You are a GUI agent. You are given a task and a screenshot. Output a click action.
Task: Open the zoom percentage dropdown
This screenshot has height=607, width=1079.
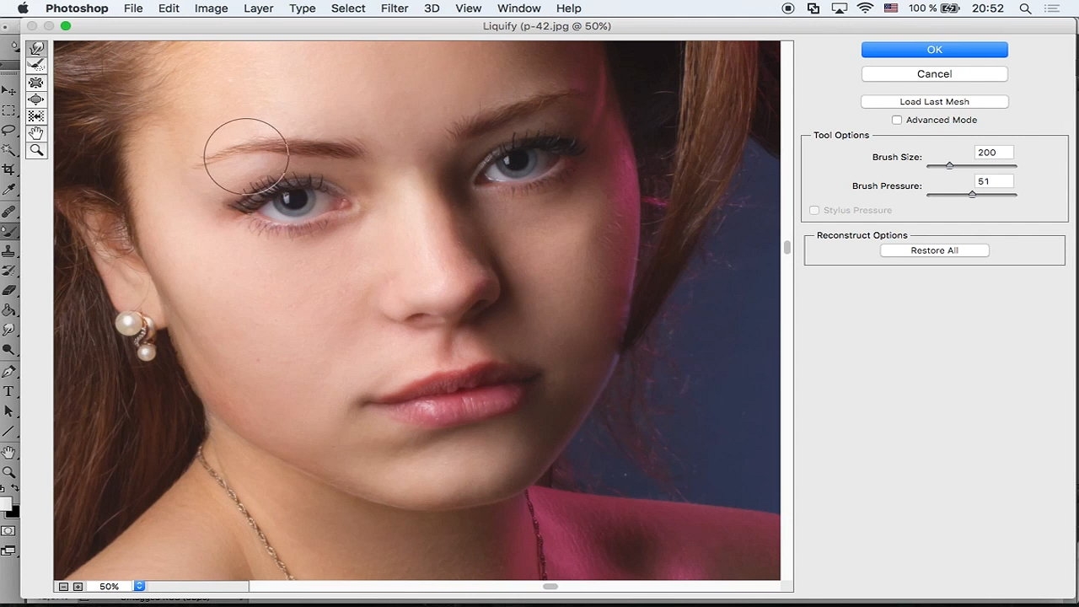tap(139, 586)
